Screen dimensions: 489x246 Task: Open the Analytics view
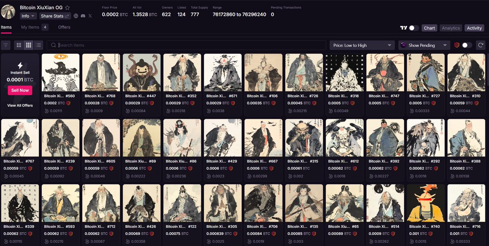(x=451, y=28)
